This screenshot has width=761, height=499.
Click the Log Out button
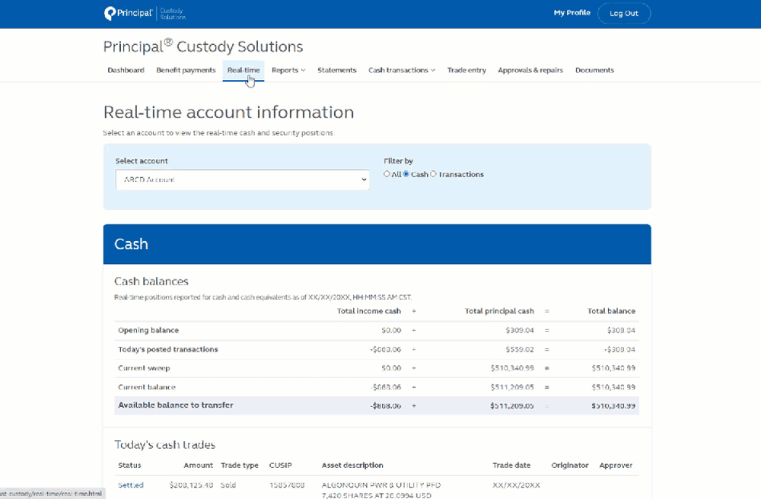coord(624,13)
